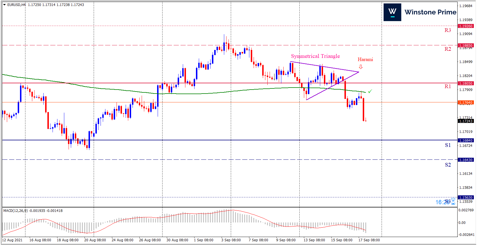Image resolution: width=477 pixels, height=245 pixels.
Task: Click the R1 resistance label
Action: [x=448, y=86]
